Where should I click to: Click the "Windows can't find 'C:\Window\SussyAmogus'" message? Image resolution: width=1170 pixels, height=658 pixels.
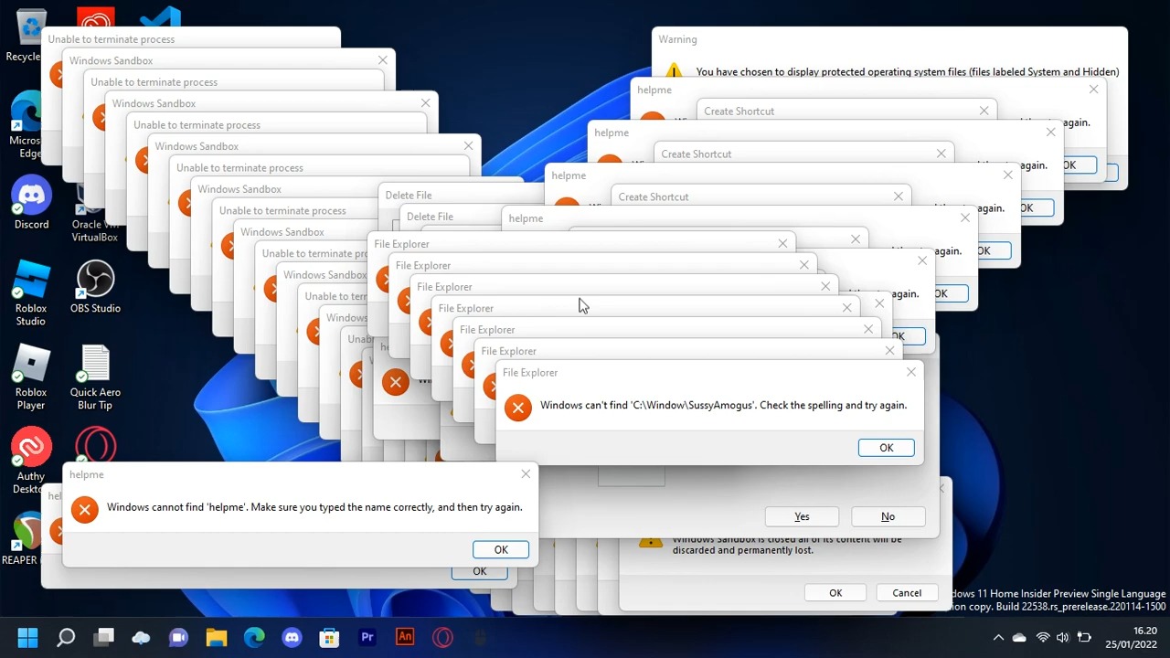pyautogui.click(x=724, y=405)
